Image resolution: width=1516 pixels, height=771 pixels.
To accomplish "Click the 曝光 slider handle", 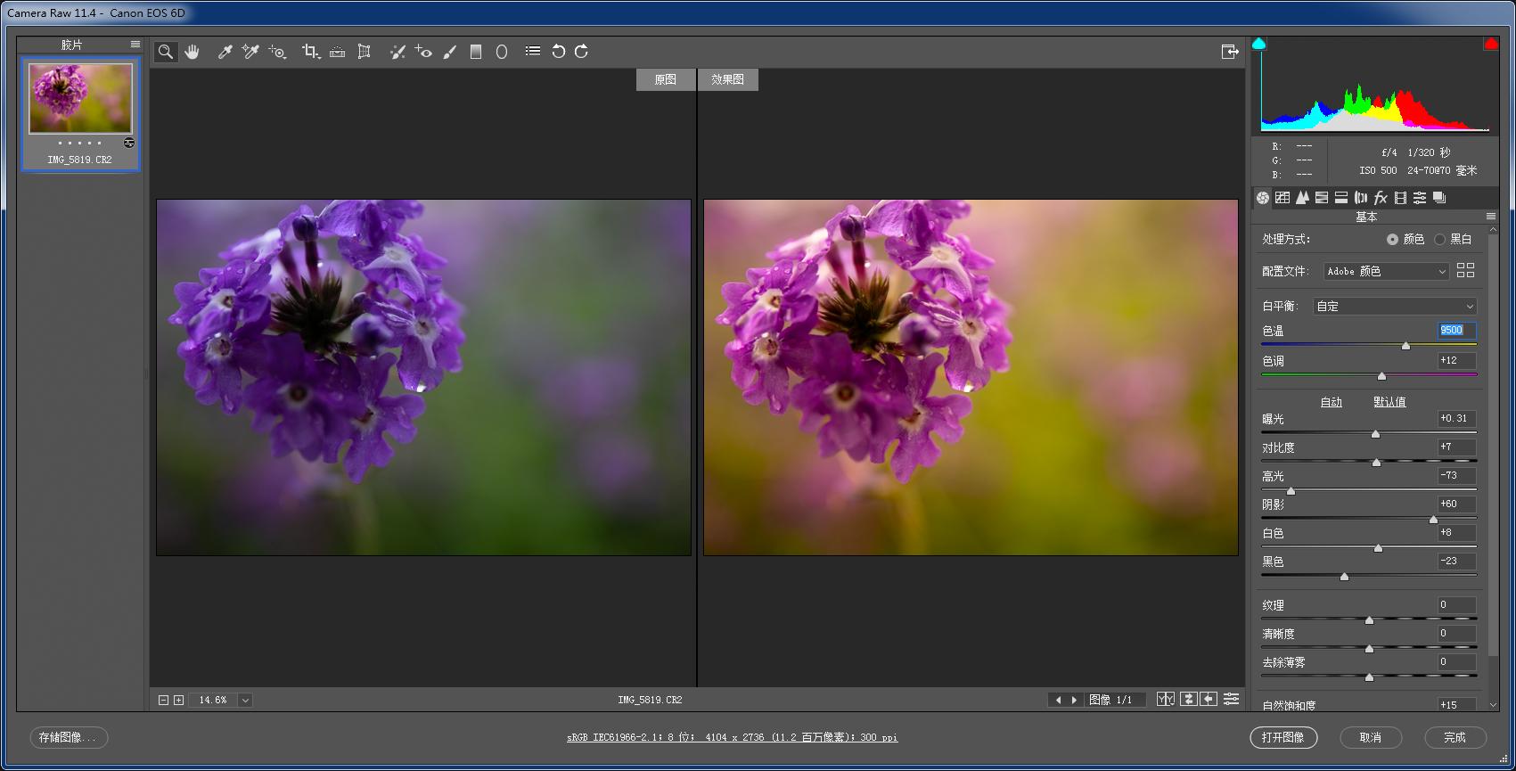I will [x=1375, y=434].
